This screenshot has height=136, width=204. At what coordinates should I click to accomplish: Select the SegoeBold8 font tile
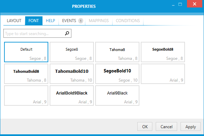coord(163,52)
